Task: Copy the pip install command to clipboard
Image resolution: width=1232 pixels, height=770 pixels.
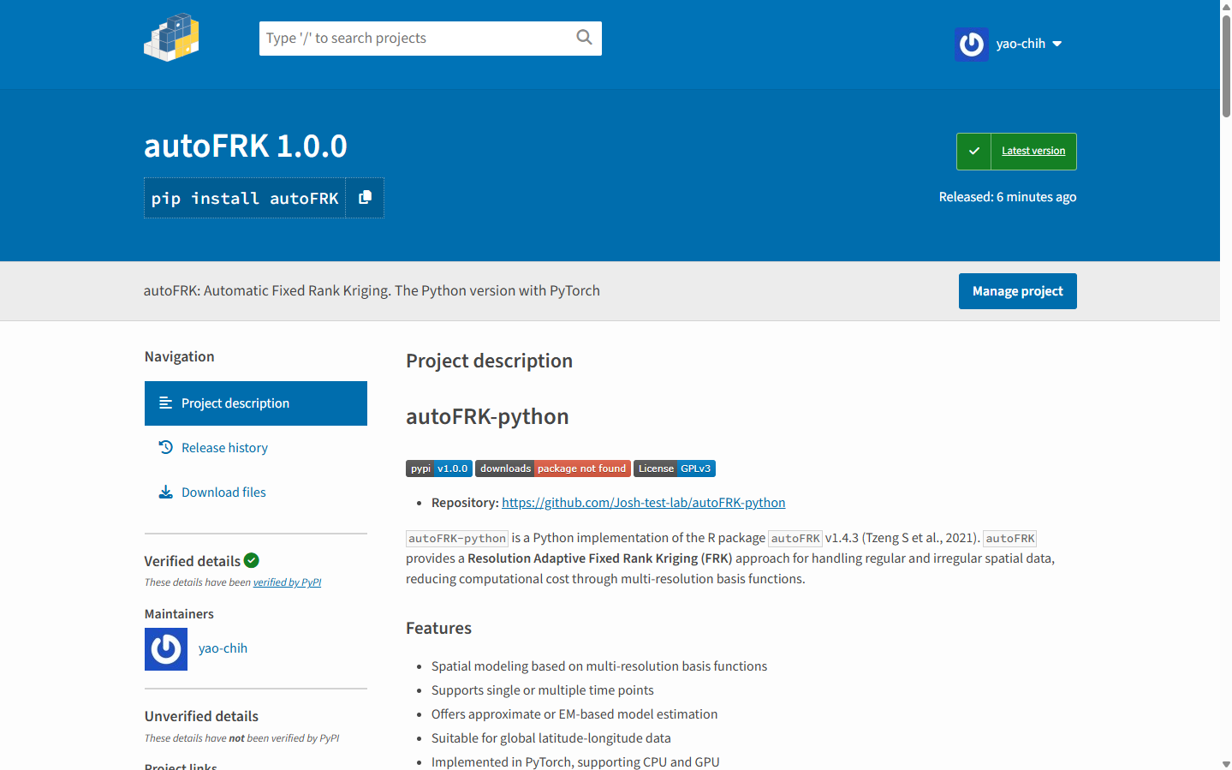Action: pos(365,198)
